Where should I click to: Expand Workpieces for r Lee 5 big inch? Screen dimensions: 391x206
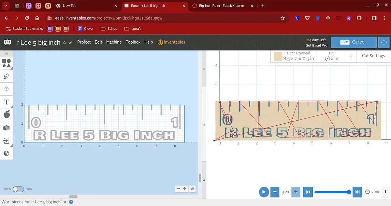(65, 202)
